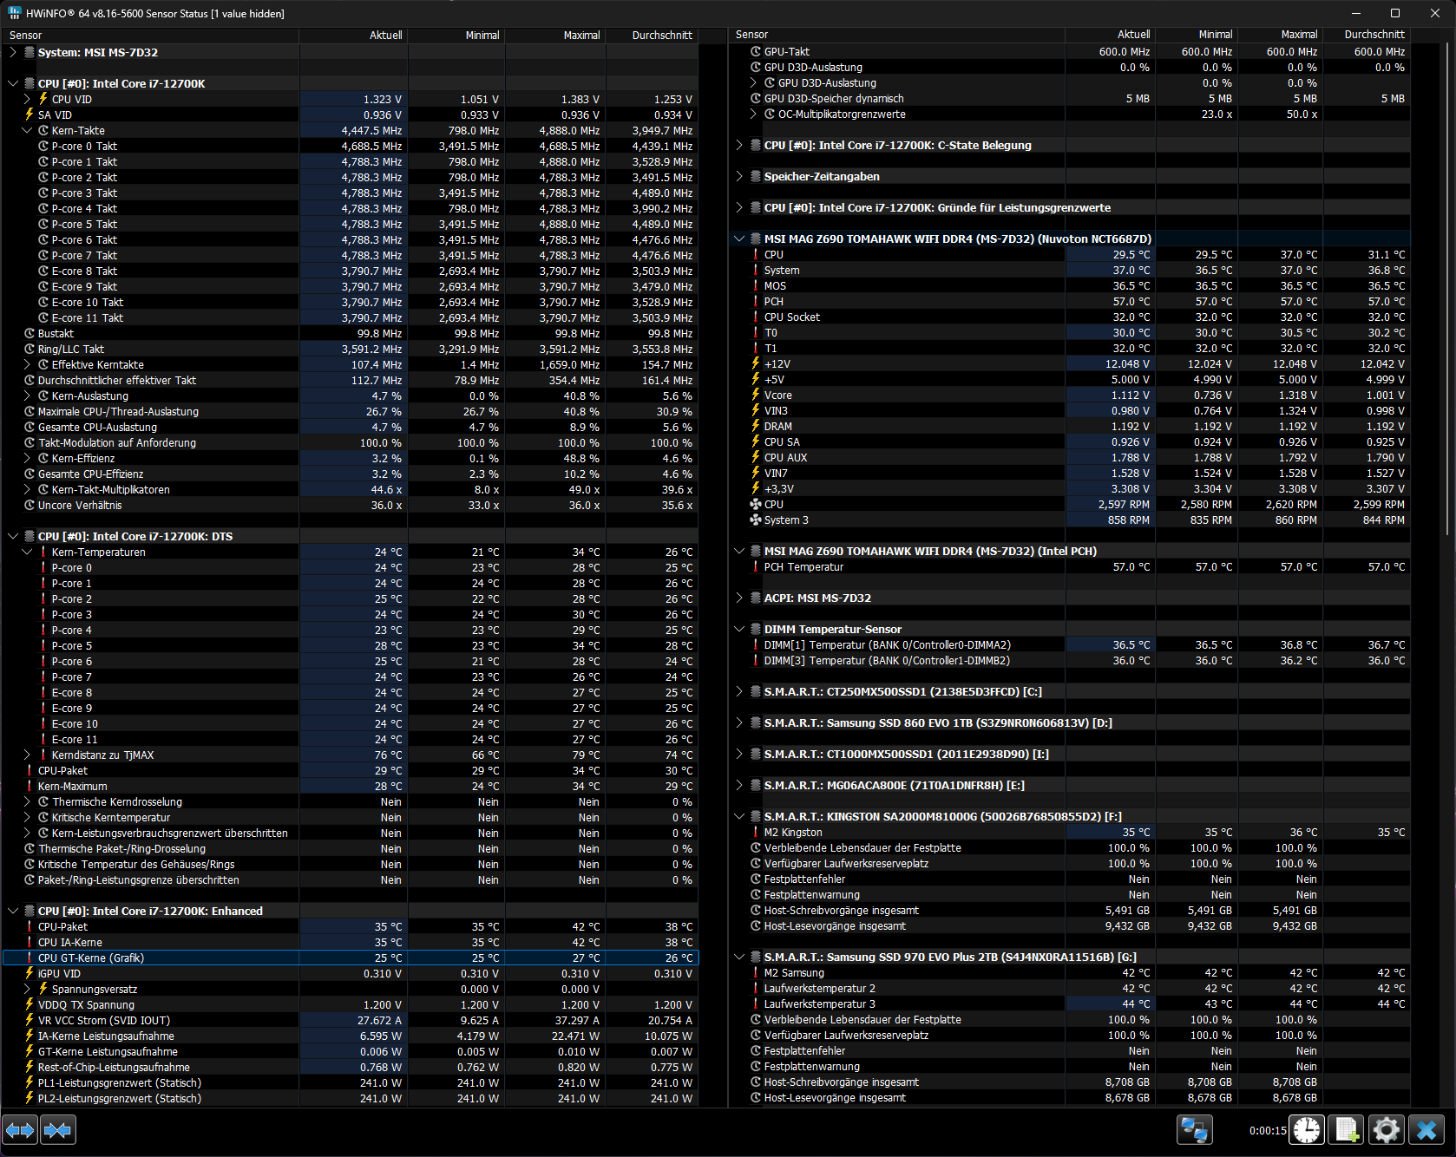Click the lightning icon beside CPU VID
The image size is (1456, 1157).
(x=43, y=99)
